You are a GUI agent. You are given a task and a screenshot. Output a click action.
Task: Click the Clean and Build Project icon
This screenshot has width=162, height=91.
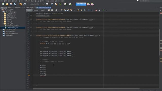(56, 4)
